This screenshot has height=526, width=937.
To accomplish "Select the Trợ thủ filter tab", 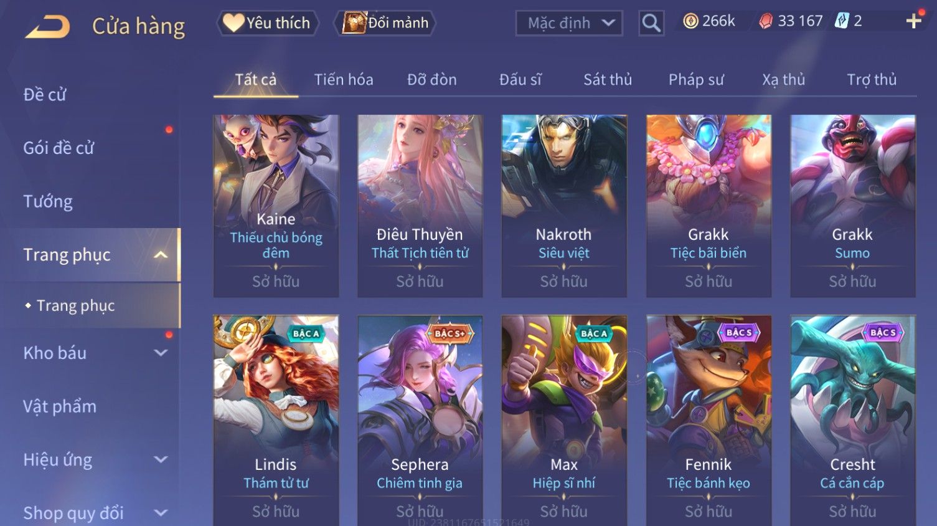I will pyautogui.click(x=872, y=80).
